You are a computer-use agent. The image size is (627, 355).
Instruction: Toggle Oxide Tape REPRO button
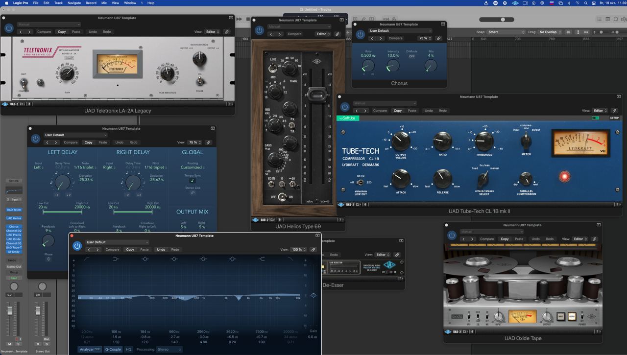point(572,316)
